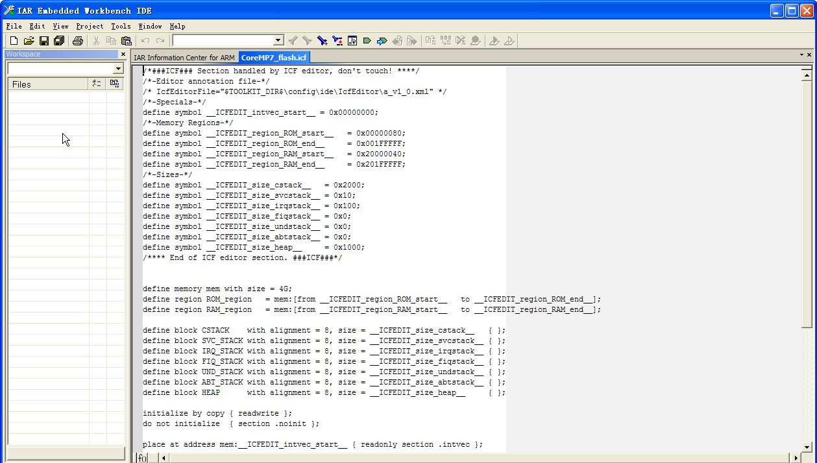This screenshot has width=817, height=463.
Task: Click the "define region ROM_region" line
Action: (372, 299)
